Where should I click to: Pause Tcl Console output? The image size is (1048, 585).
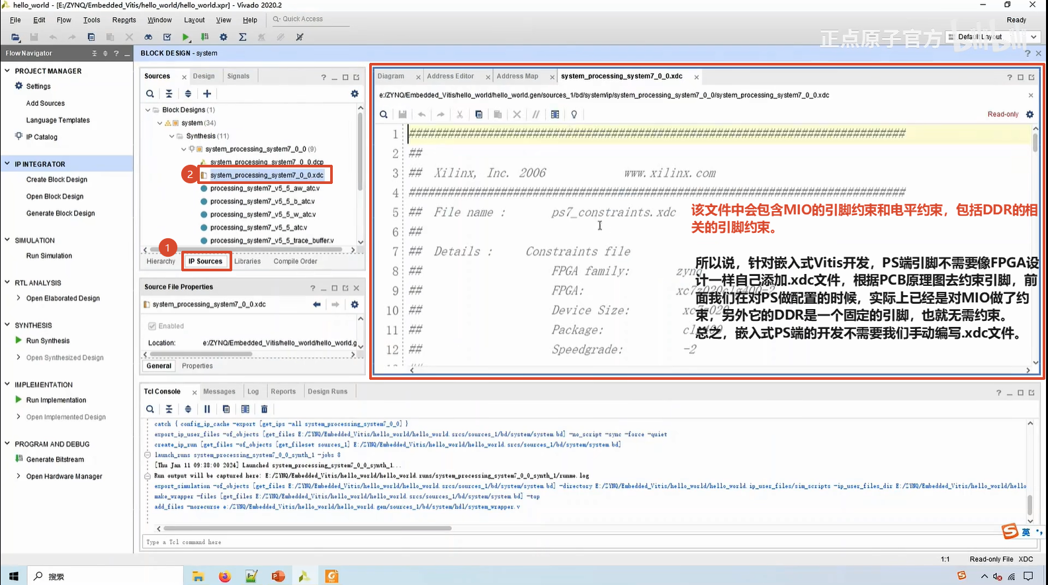click(207, 409)
